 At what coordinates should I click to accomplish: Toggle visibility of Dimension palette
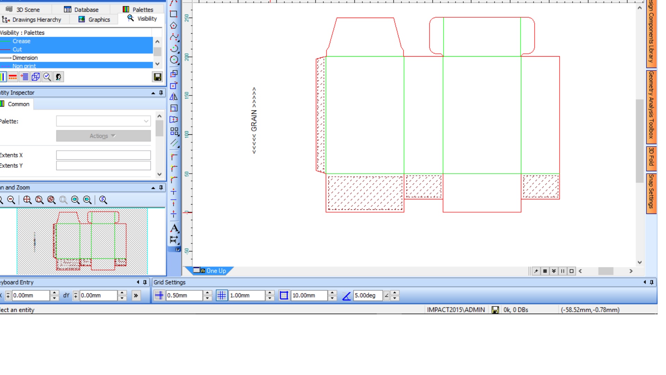coord(25,58)
